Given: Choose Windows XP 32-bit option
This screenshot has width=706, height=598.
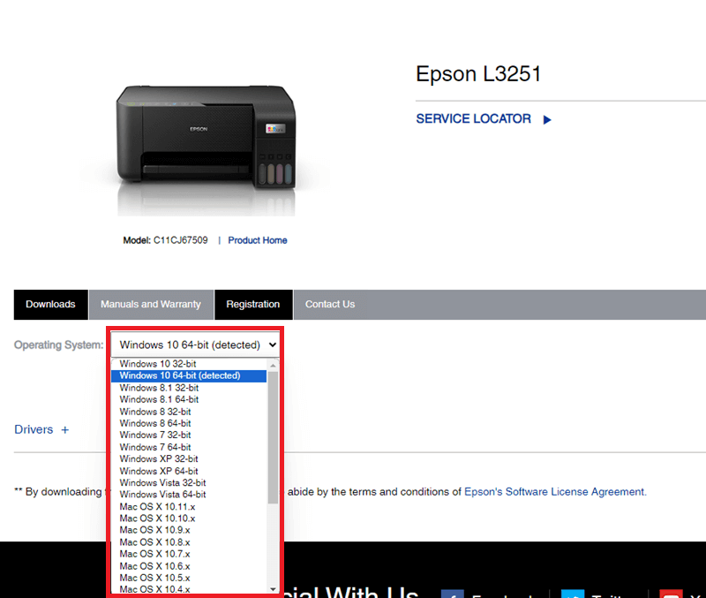Looking at the screenshot, I should pos(189,458).
